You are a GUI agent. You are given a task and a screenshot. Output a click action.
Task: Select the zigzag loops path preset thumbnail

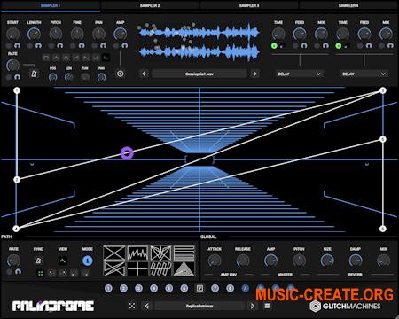tap(161, 268)
